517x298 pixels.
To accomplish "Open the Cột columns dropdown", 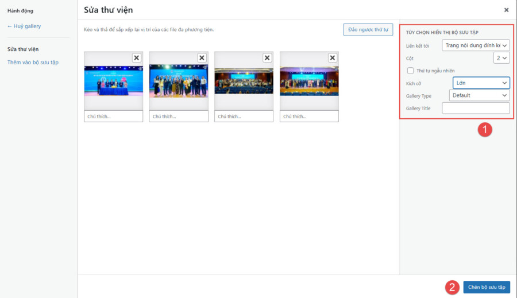I will (x=501, y=58).
